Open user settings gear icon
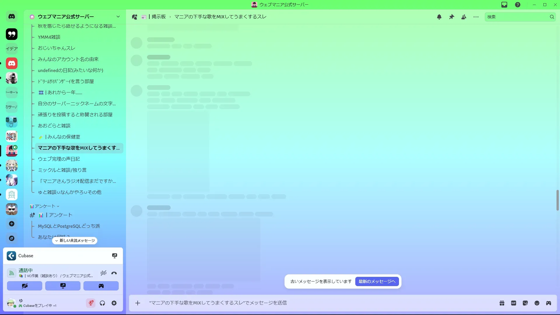 click(x=114, y=303)
